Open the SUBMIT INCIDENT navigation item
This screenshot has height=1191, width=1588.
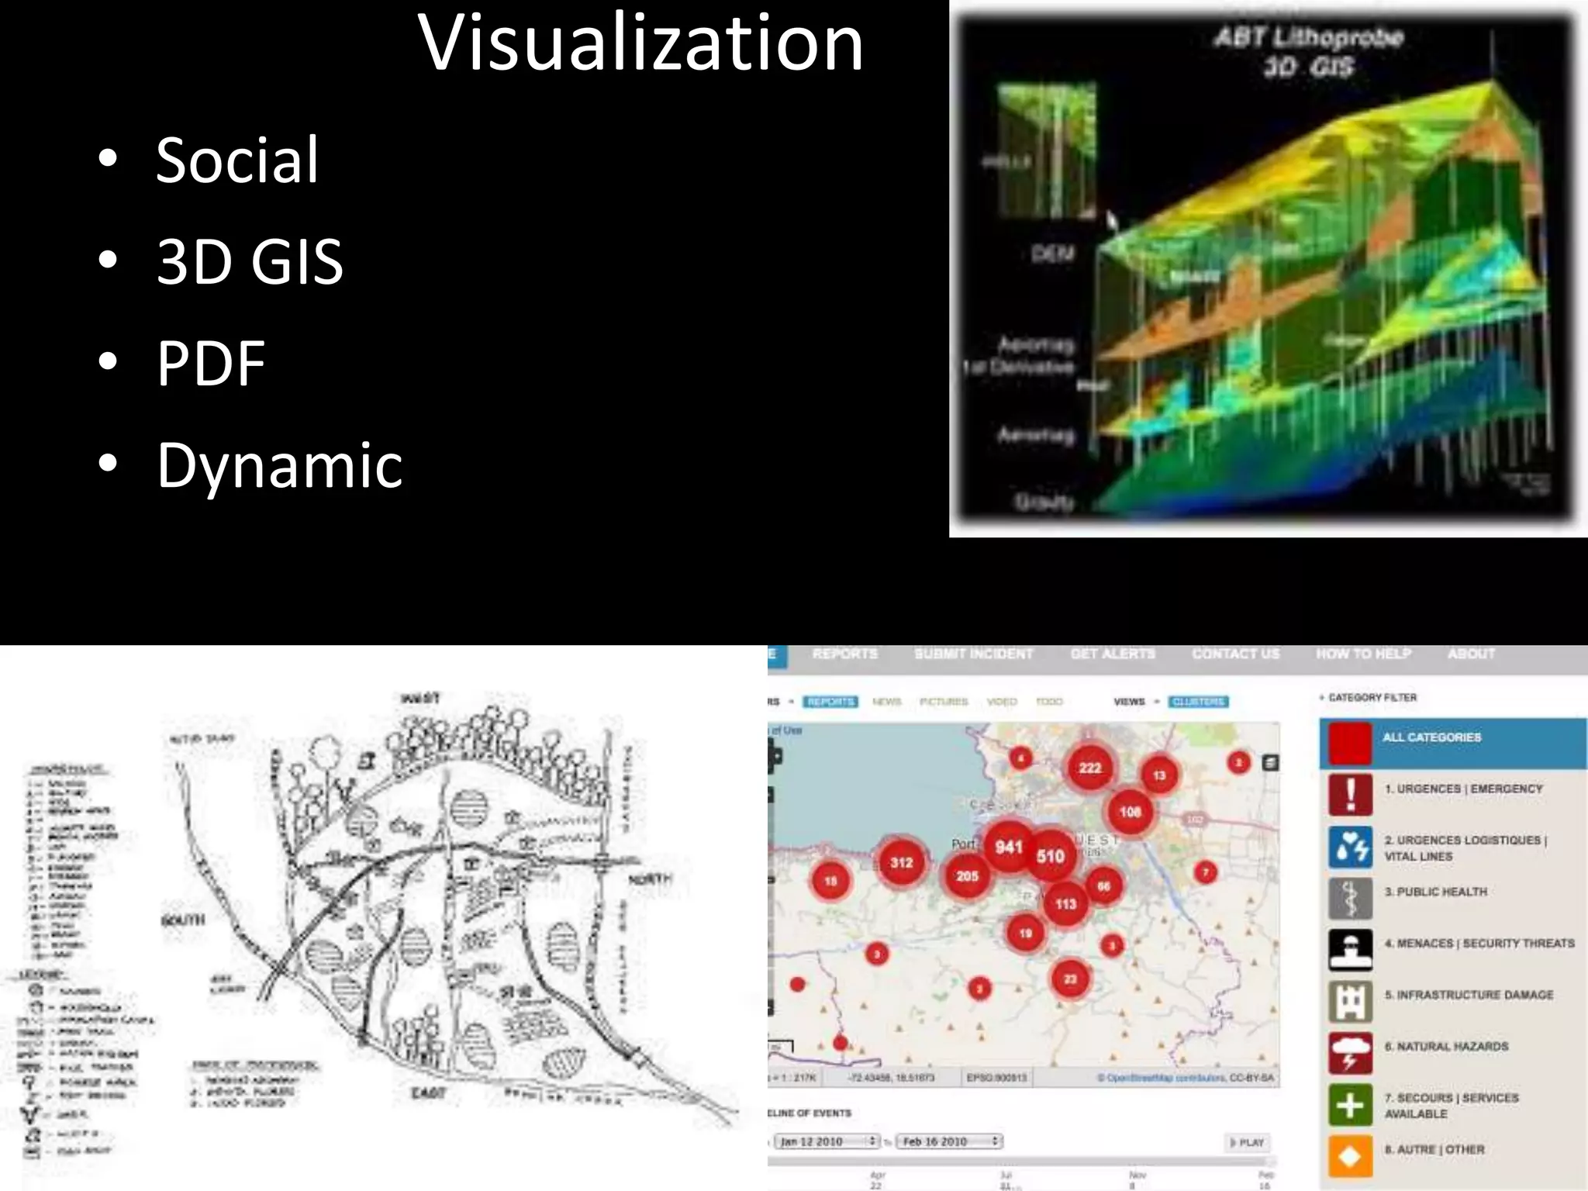[973, 654]
